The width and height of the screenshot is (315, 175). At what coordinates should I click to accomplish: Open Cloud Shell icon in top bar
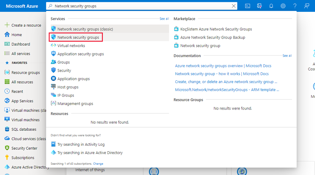[x=248, y=6]
